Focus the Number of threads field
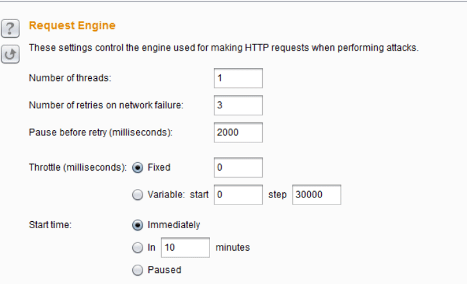 238,78
